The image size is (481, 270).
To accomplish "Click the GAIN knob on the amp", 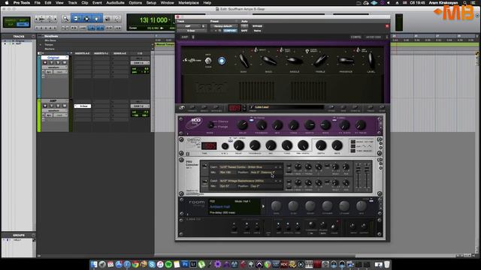I will 244,61.
